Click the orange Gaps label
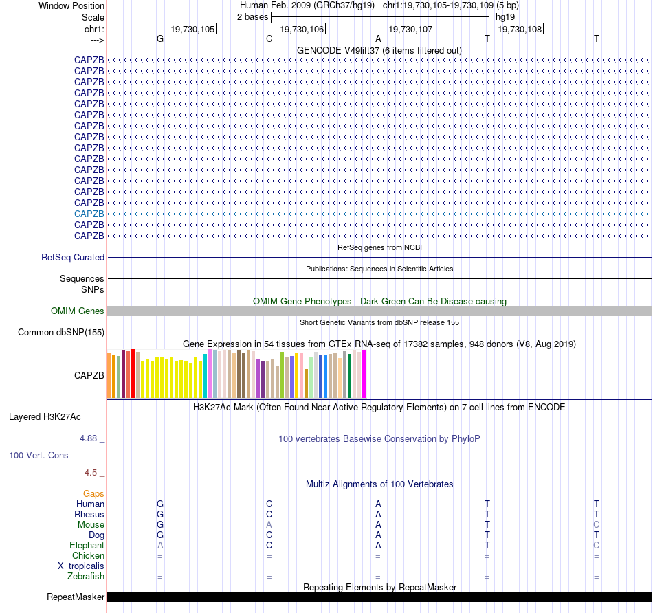 tap(93, 494)
